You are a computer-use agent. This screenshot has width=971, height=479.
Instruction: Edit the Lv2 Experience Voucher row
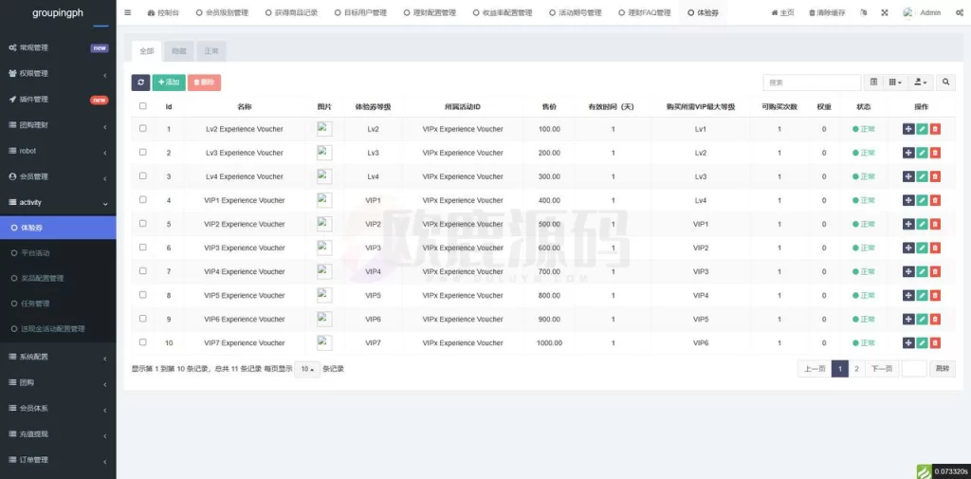pos(922,129)
